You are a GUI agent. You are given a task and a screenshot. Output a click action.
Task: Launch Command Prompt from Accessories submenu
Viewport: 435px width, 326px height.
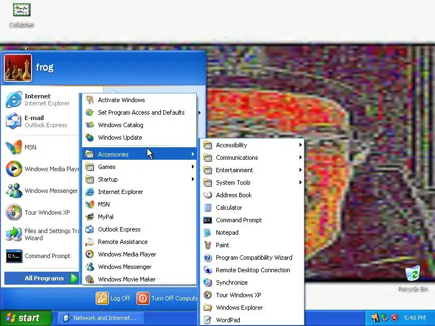click(252, 220)
